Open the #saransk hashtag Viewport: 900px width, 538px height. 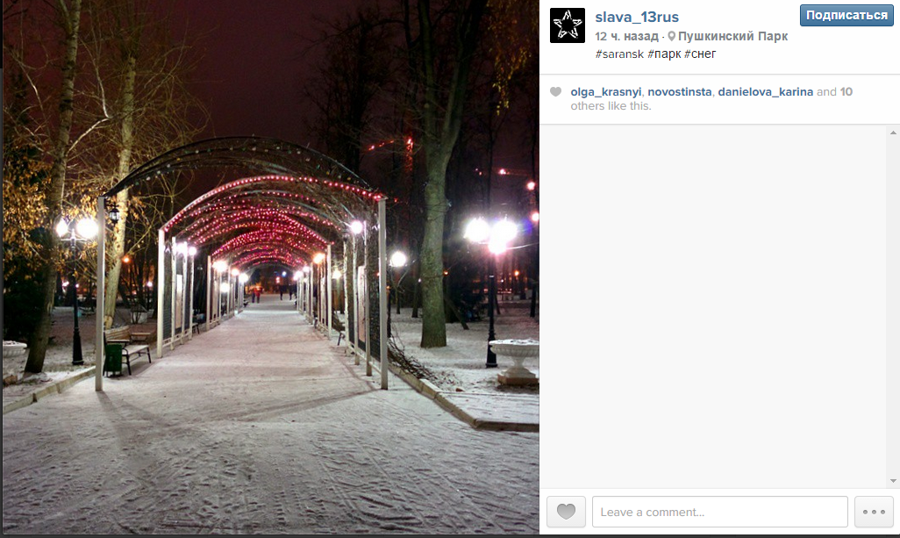[619, 54]
